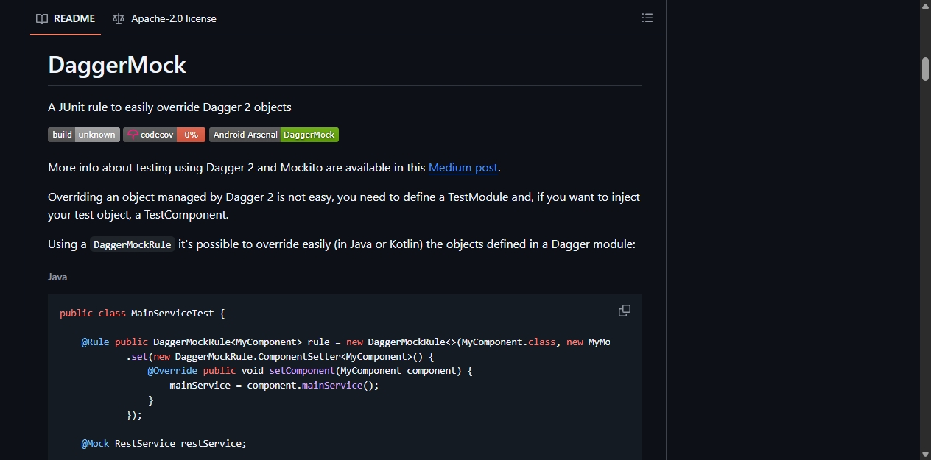Click the Java label above the code block
The height and width of the screenshot is (460, 931).
coord(57,277)
